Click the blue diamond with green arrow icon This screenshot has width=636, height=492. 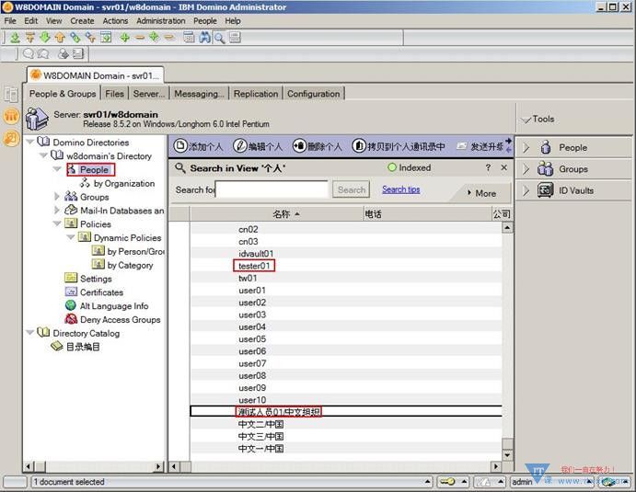pos(75,38)
